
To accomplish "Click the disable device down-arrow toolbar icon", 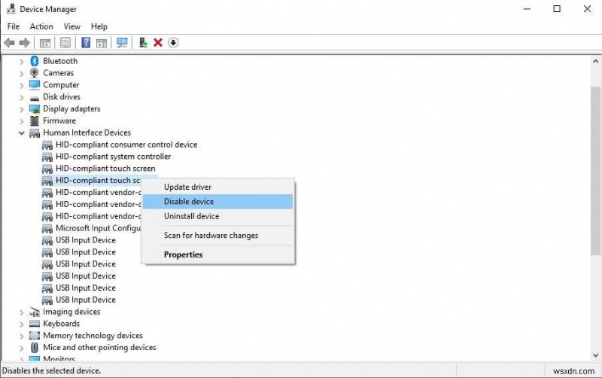I will pyautogui.click(x=173, y=43).
